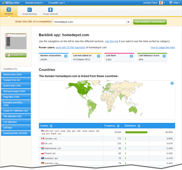The height and width of the screenshot is (170, 182).
Task: Open Image ALT attributes (34) section
Action: click(16, 111)
